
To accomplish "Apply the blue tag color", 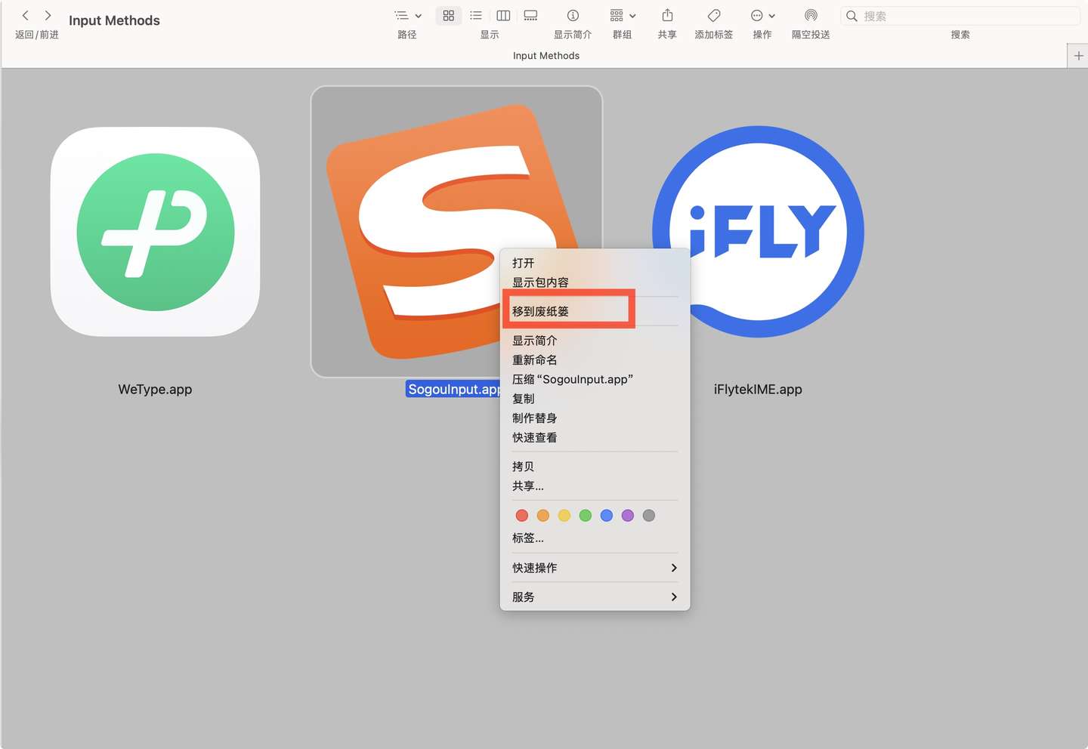I will [x=607, y=516].
